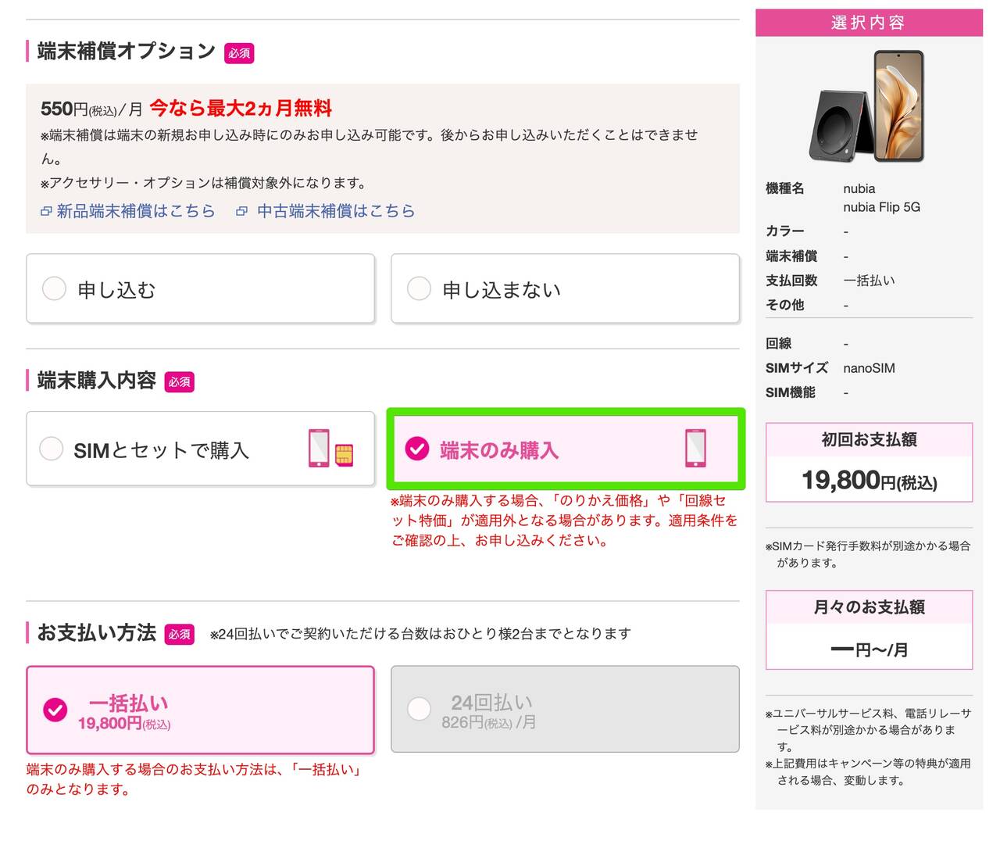Click the external-link icon beside 新品端末補償はこちら
This screenshot has height=841, width=1000.
(x=46, y=211)
